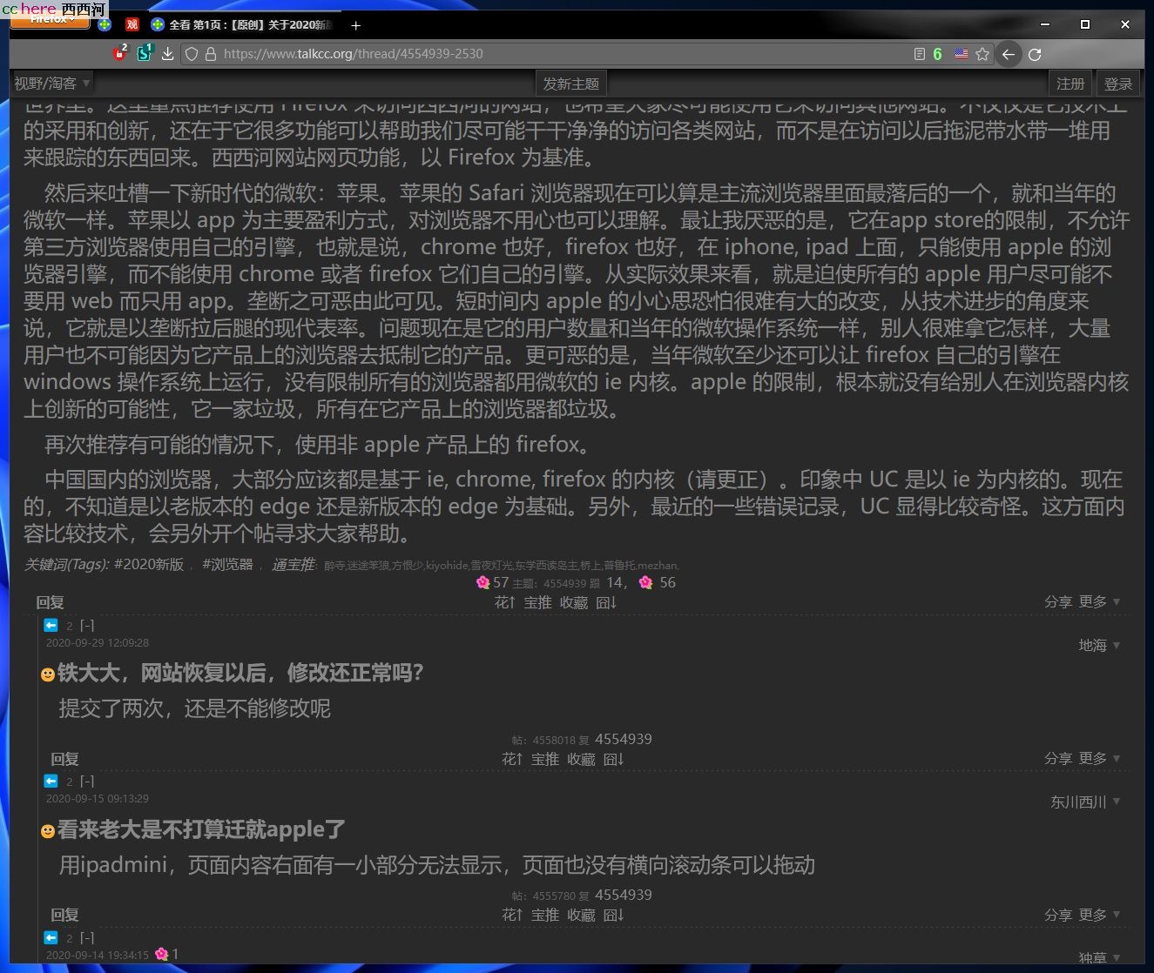Viewport: 1154px width, 973px height.
Task: Click the flower icon beside 2020-09-14 19:34:15
Action: 161,954
